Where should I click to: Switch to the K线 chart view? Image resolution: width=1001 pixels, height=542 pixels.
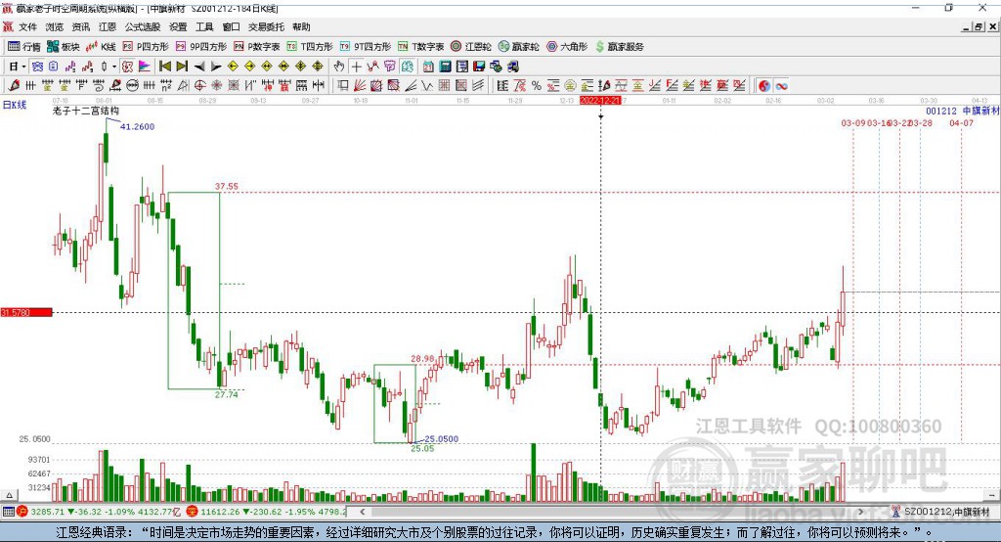pyautogui.click(x=101, y=47)
